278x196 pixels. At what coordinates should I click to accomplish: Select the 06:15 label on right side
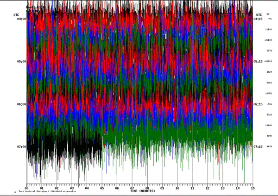click(258, 104)
